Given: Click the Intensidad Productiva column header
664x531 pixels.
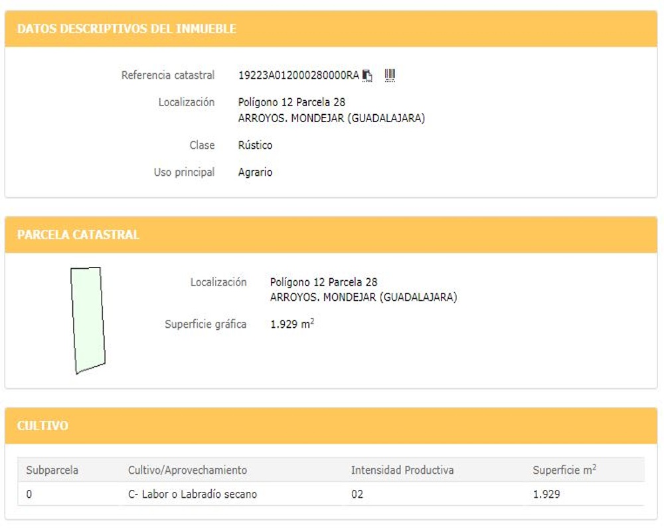Looking at the screenshot, I should click(402, 470).
